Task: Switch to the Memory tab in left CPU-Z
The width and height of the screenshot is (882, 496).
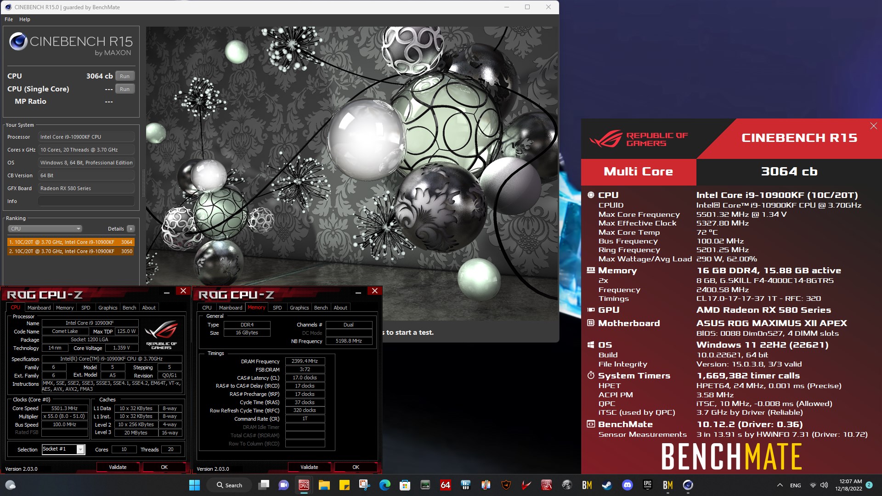Action: (x=65, y=308)
